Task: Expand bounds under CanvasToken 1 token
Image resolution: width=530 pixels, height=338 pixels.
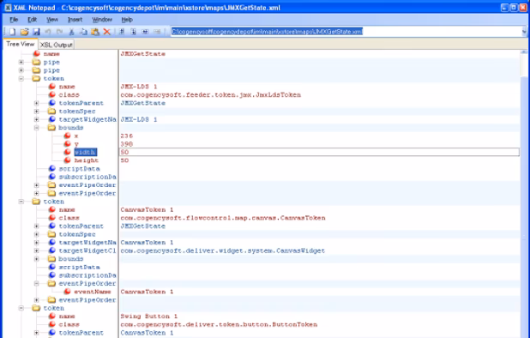Action: (x=37, y=259)
